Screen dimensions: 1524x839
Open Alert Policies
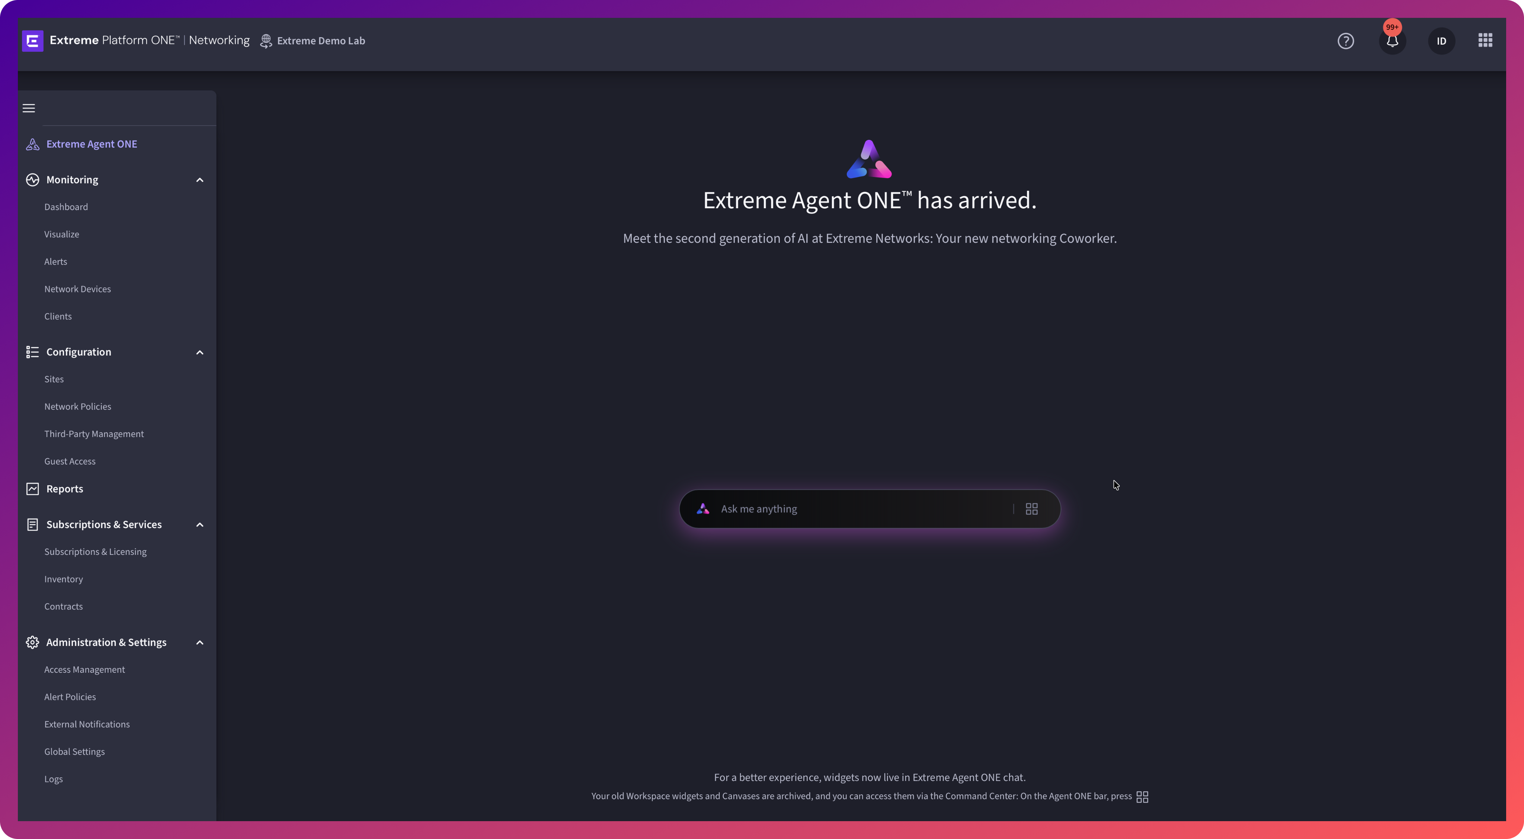tap(70, 697)
